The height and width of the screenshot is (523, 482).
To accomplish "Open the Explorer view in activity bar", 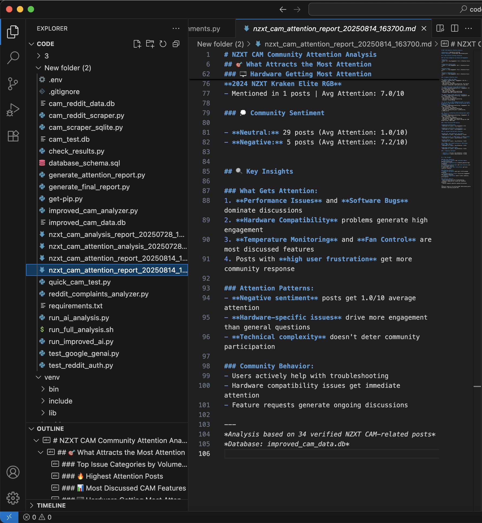I will (x=13, y=32).
